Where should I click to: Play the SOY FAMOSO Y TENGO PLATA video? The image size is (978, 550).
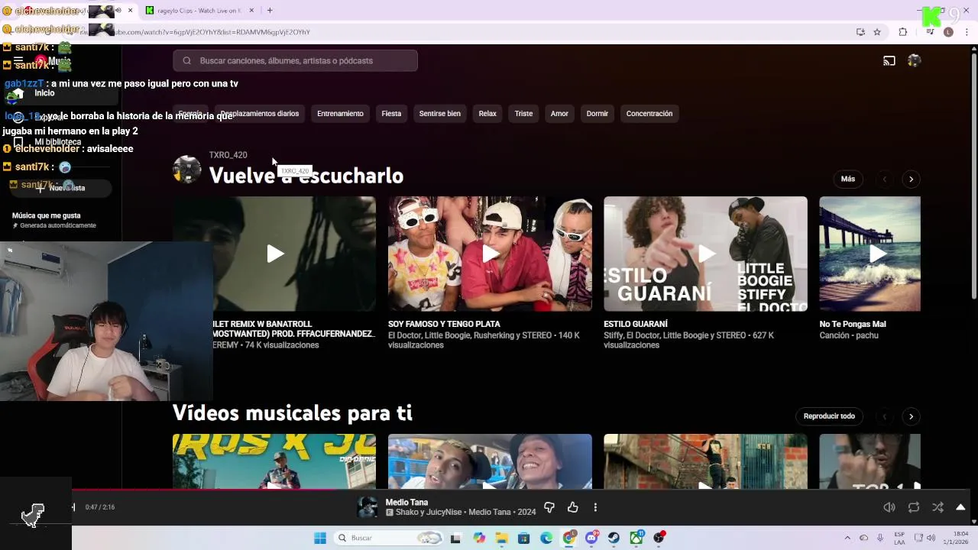(490, 254)
